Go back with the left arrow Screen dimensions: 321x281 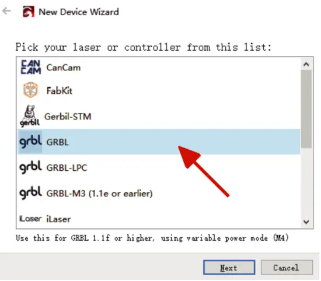coord(6,11)
